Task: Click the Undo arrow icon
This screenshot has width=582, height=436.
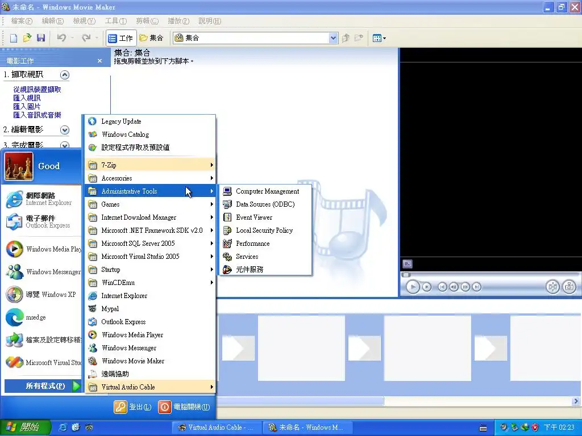Action: pyautogui.click(x=61, y=38)
